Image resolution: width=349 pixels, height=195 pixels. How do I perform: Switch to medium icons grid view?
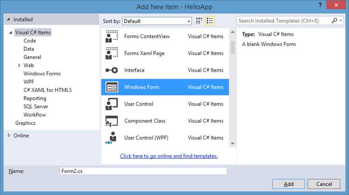tap(199, 21)
